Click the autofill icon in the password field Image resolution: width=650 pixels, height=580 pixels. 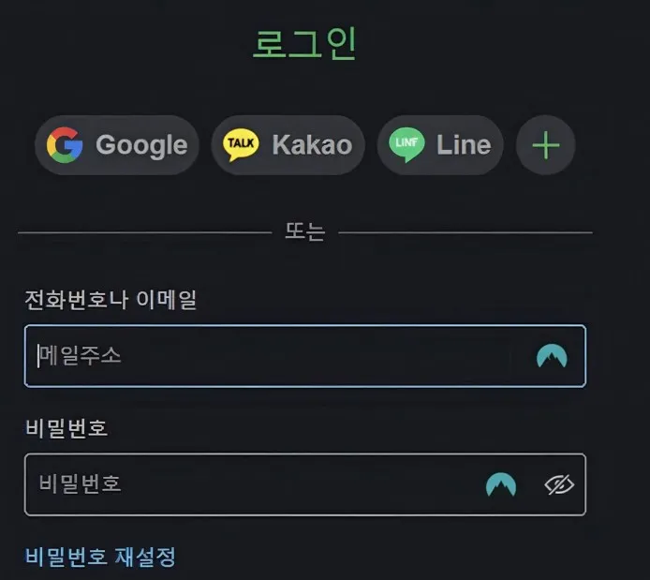point(501,484)
